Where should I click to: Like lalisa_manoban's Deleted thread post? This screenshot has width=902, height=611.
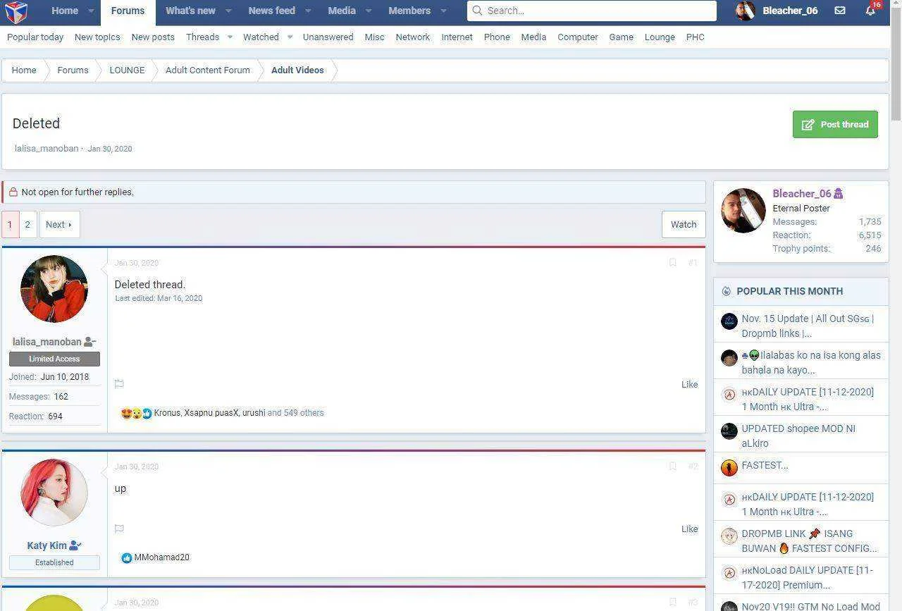coord(689,384)
